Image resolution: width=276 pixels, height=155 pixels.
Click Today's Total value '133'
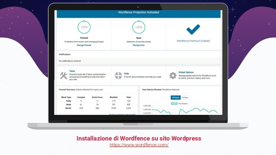click(x=128, y=101)
